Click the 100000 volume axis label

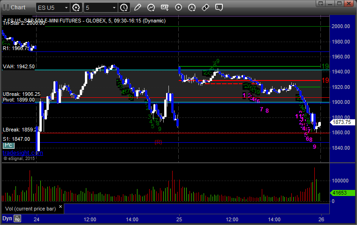click(340, 181)
